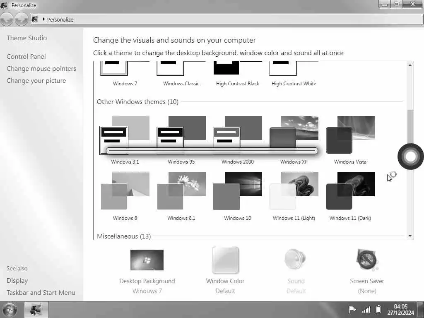424x318 pixels.
Task: Click Personalize in the address bar
Action: pyautogui.click(x=60, y=19)
